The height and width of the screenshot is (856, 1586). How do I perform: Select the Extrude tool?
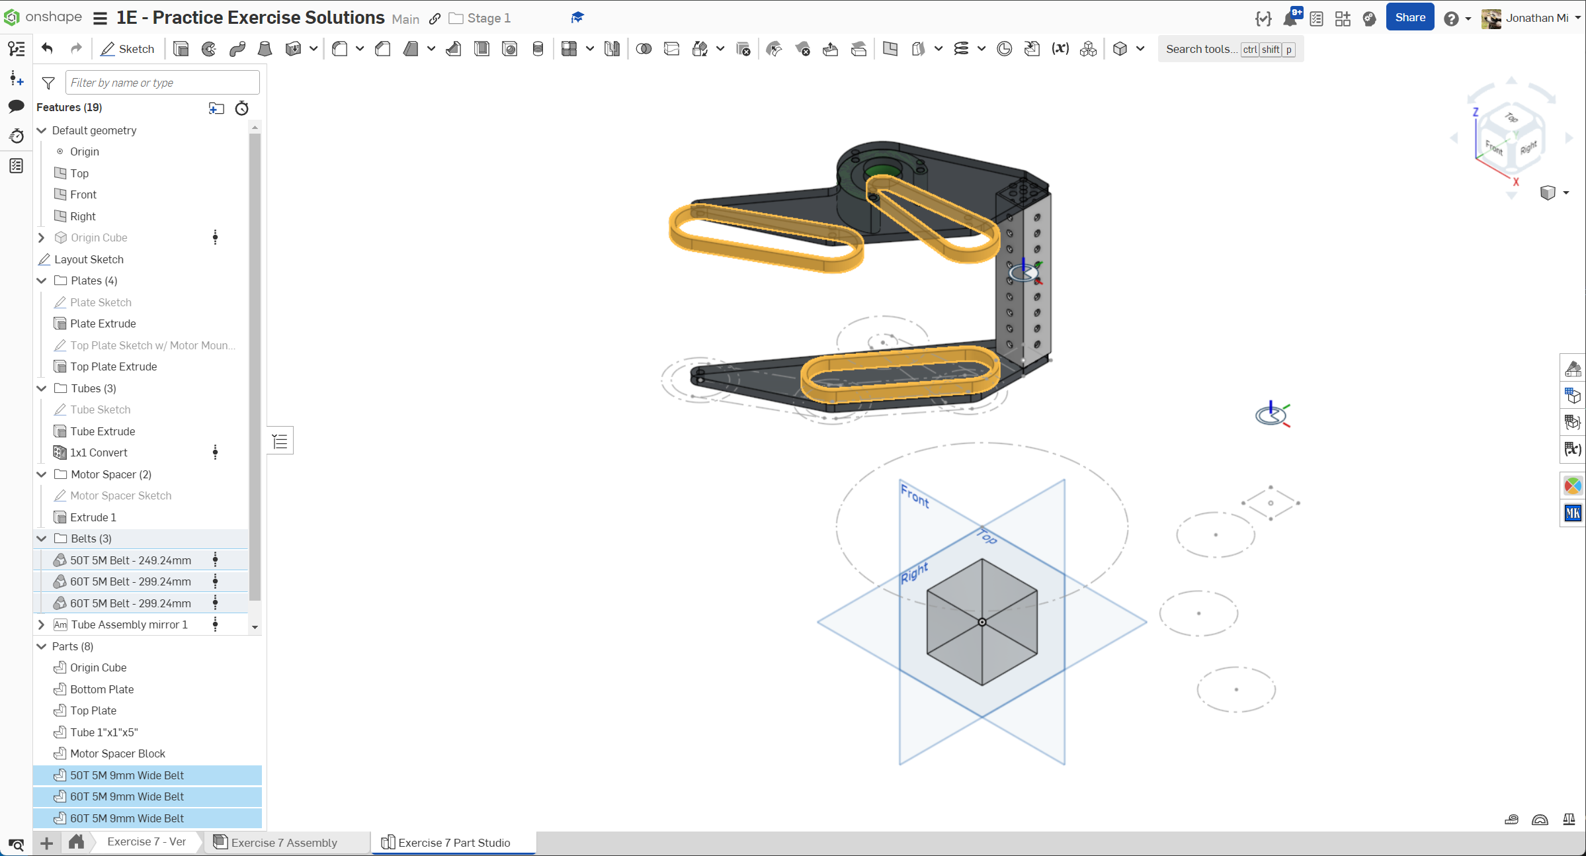coord(181,49)
